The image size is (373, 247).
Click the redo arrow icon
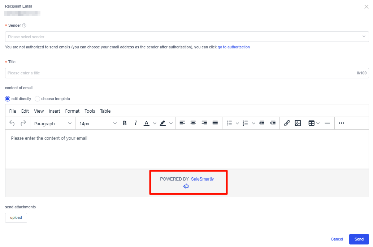[x=23, y=123]
